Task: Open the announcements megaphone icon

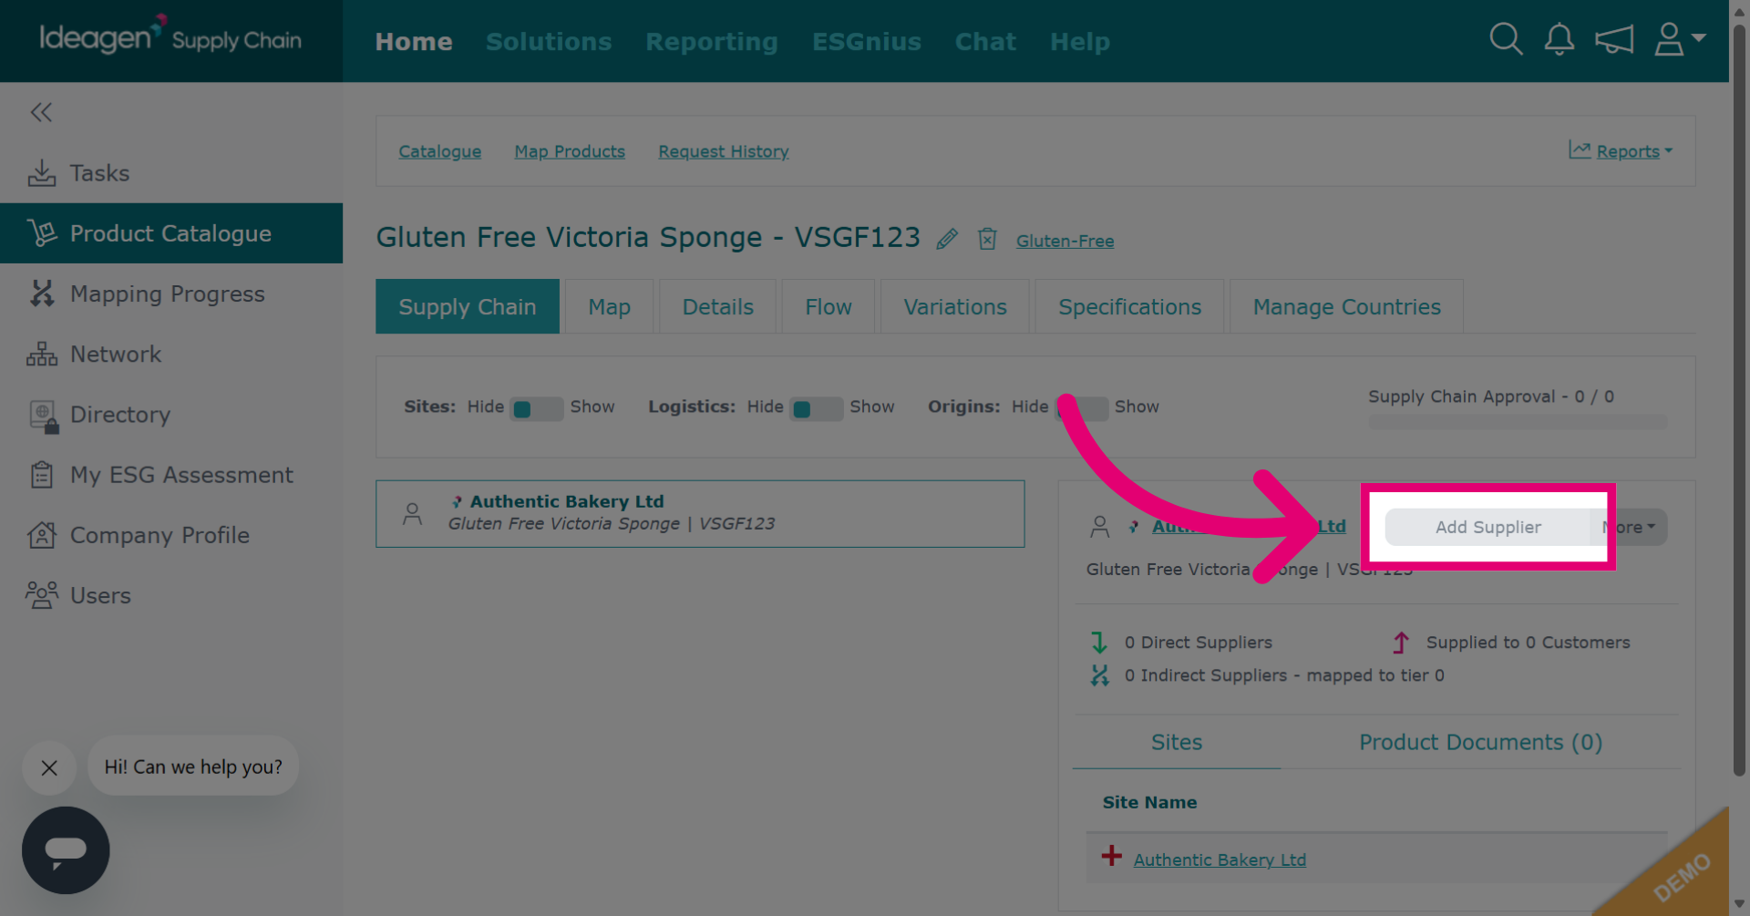Action: pos(1613,39)
